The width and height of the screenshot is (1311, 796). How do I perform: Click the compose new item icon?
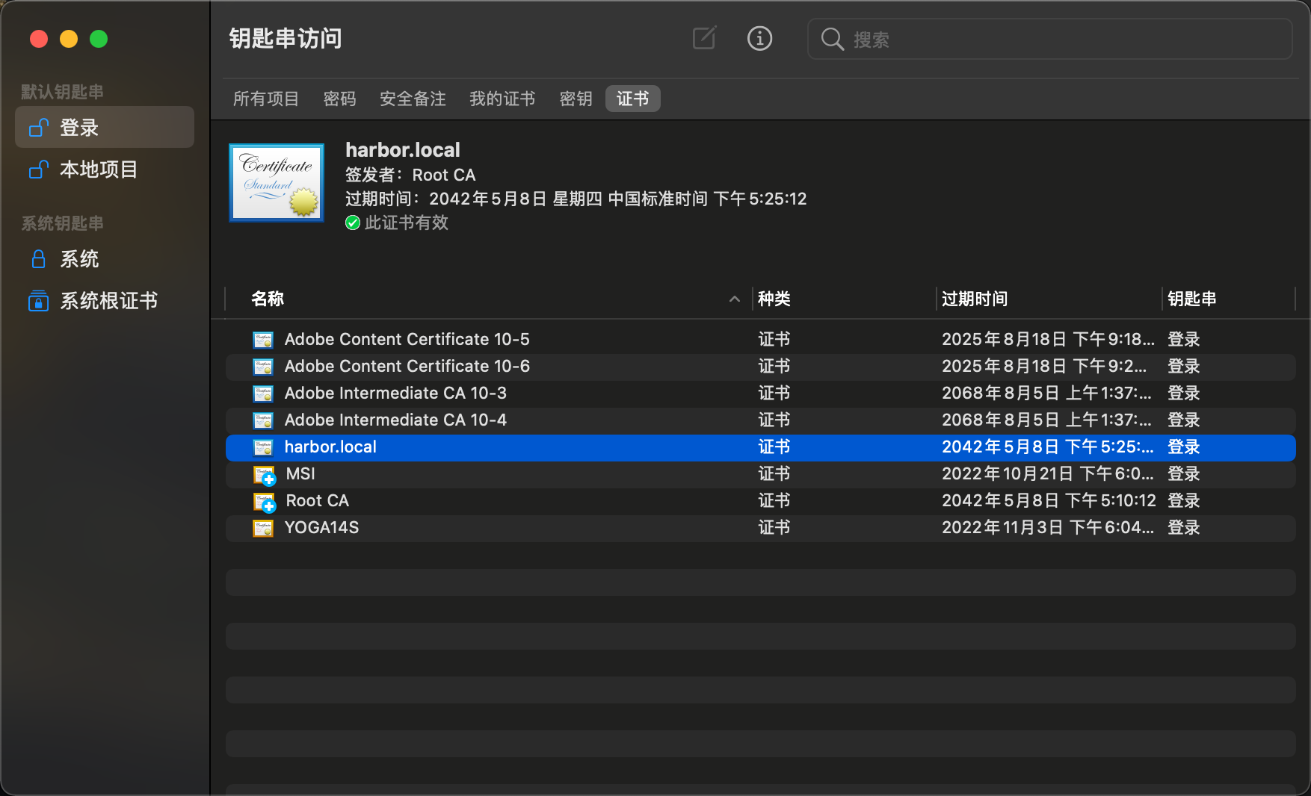tap(704, 38)
